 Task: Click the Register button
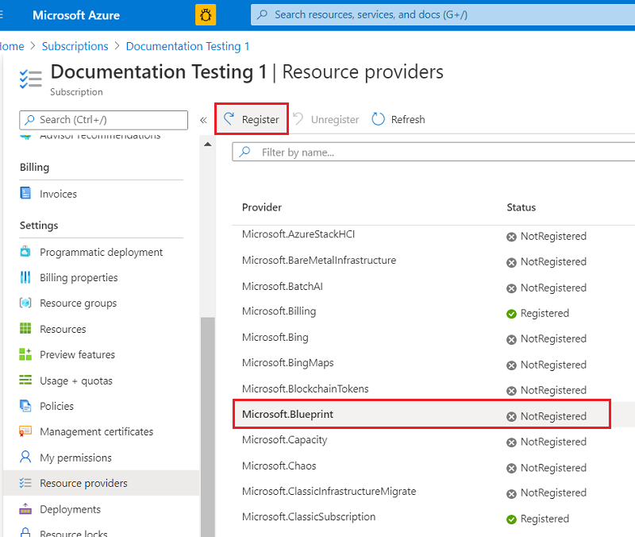click(x=252, y=119)
